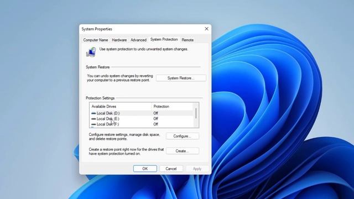Click the Create... restore point button
This screenshot has width=354, height=199.
coord(182,151)
